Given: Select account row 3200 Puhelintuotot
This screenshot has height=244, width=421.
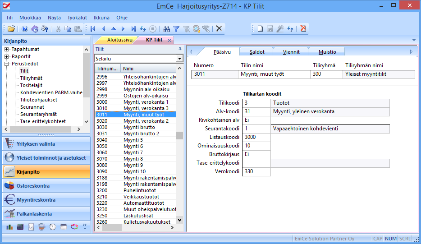Looking at the screenshot, I should (136, 190).
